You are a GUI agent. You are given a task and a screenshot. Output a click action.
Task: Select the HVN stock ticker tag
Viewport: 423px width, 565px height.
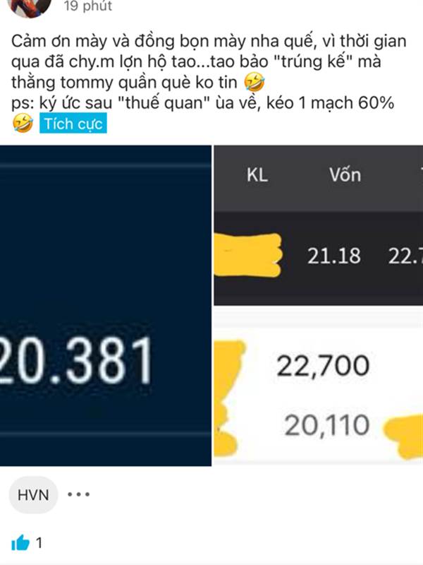point(33,495)
